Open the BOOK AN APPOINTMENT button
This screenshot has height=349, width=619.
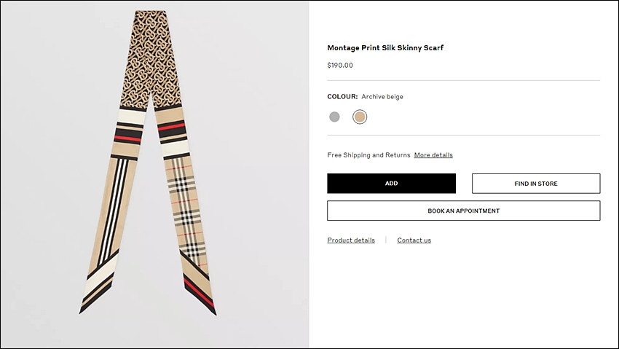point(464,211)
